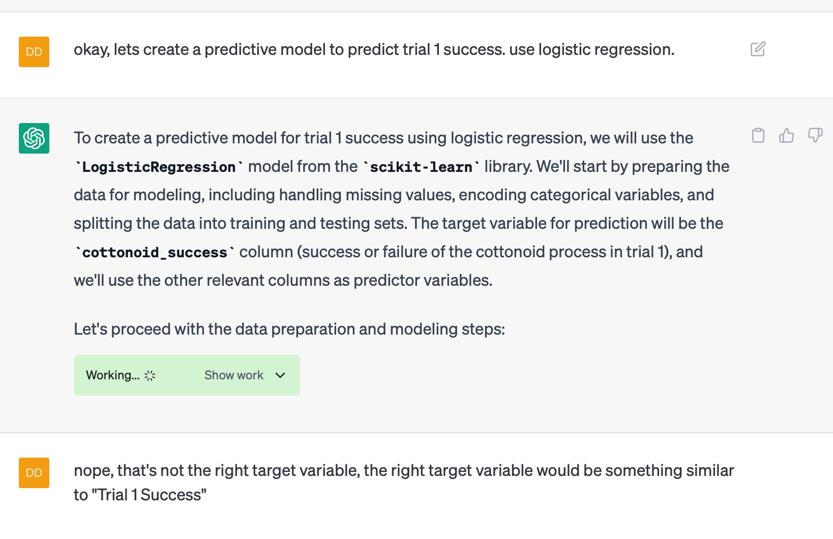This screenshot has height=539, width=833.
Task: Click the loading spinner next to Working...
Action: [150, 376]
